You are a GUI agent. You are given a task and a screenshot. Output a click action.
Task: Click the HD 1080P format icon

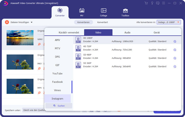[x=78, y=40]
